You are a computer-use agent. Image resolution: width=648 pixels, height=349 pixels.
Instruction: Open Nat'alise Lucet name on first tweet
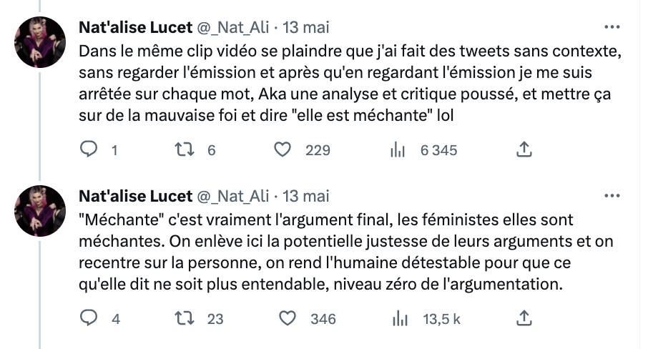(136, 28)
